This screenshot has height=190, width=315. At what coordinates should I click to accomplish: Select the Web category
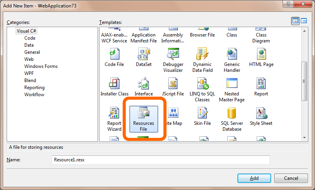point(29,59)
